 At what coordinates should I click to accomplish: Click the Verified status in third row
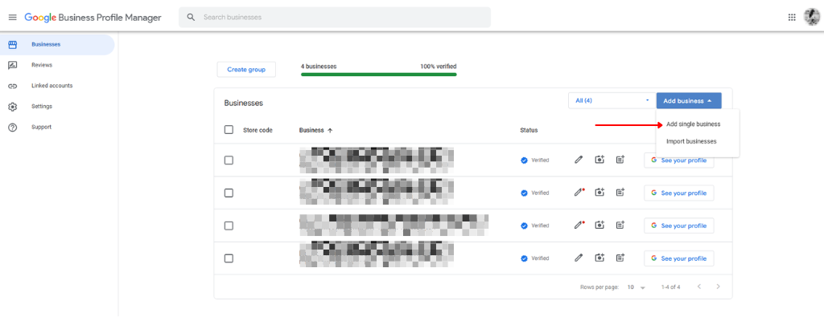[534, 225]
